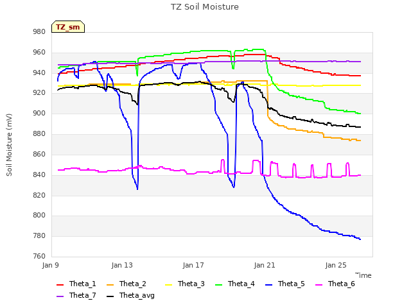Screen dimensions: 411x308
Task: Click the yellow Theta_3 legend swatch
Action: pos(168,285)
